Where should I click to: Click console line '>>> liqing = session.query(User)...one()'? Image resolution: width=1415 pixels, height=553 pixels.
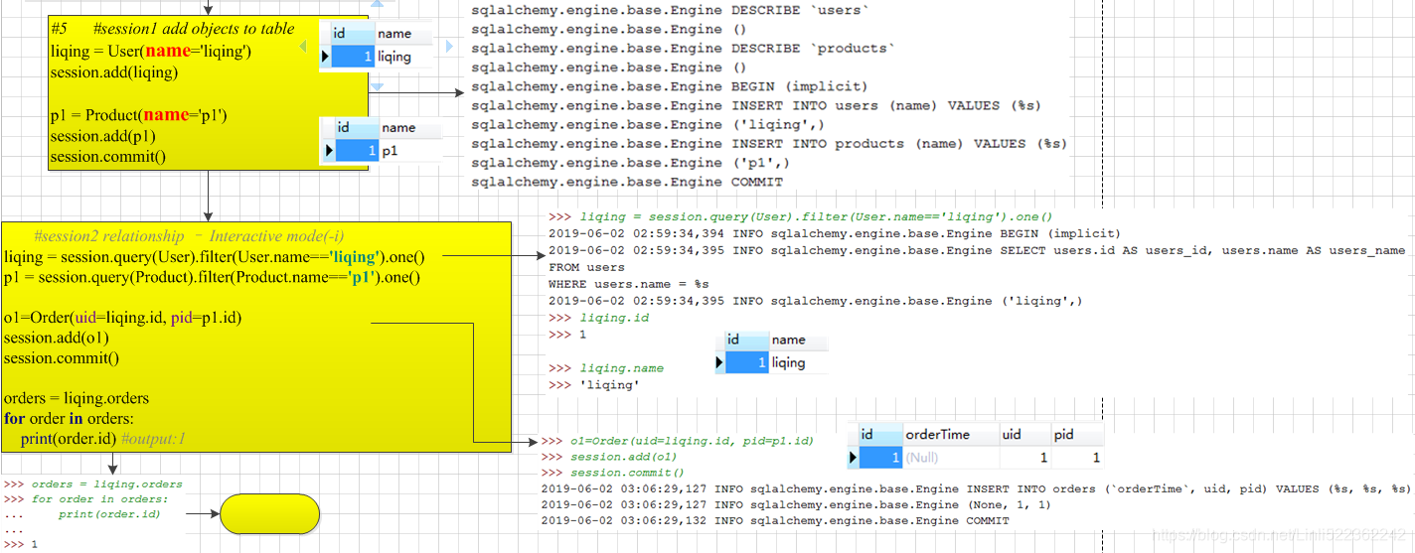[801, 216]
